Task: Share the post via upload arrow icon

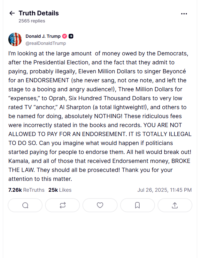Action: [x=175, y=205]
